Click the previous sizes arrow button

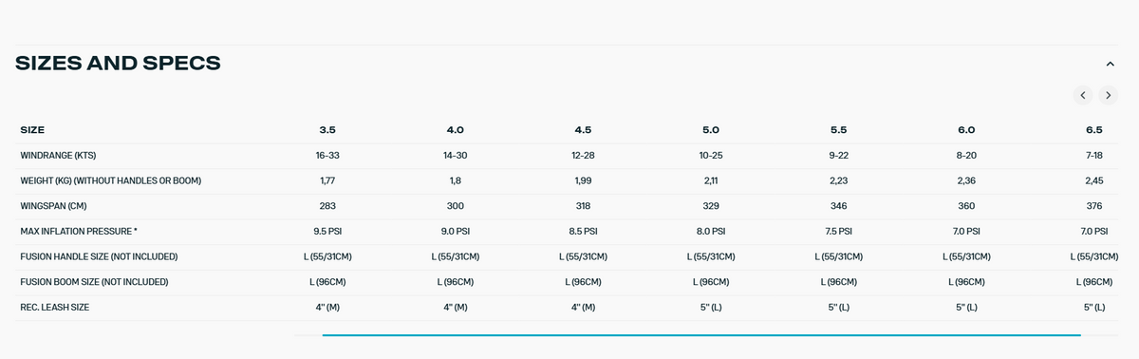pyautogui.click(x=1083, y=95)
